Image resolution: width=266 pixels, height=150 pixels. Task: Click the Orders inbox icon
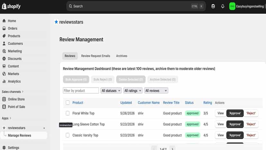click(4, 28)
